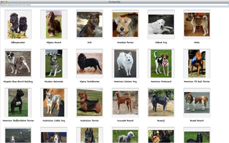This screenshot has height=143, width=229.
Task: Click the American Eskimo Dog photo
Action: [125, 63]
